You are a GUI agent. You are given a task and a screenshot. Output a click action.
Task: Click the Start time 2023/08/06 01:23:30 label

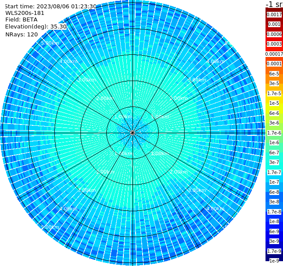pos(51,6)
